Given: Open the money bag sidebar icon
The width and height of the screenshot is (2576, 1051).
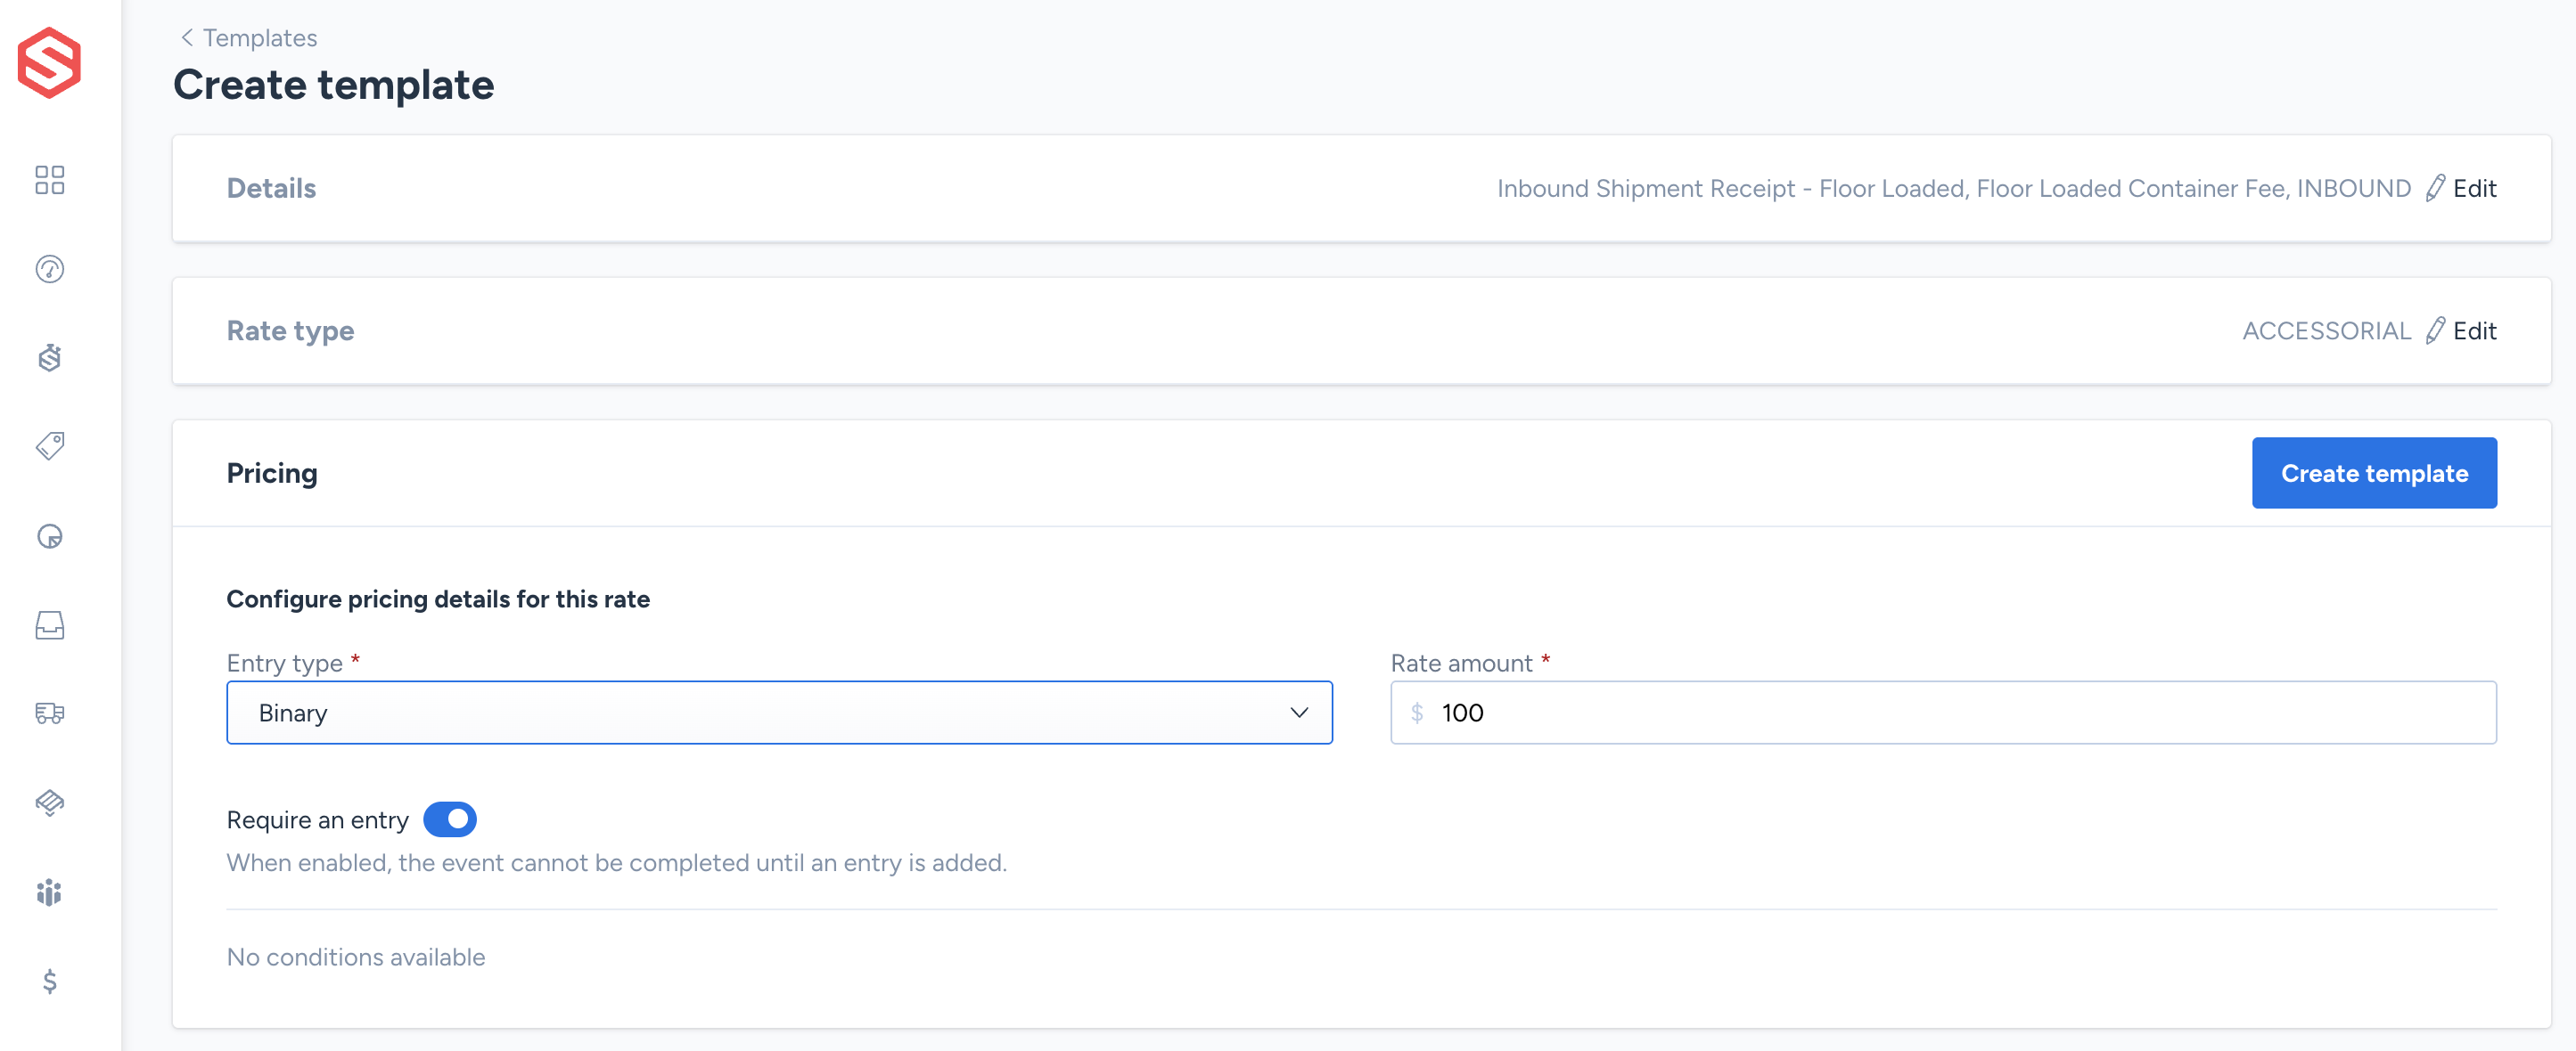Looking at the screenshot, I should (x=49, y=358).
